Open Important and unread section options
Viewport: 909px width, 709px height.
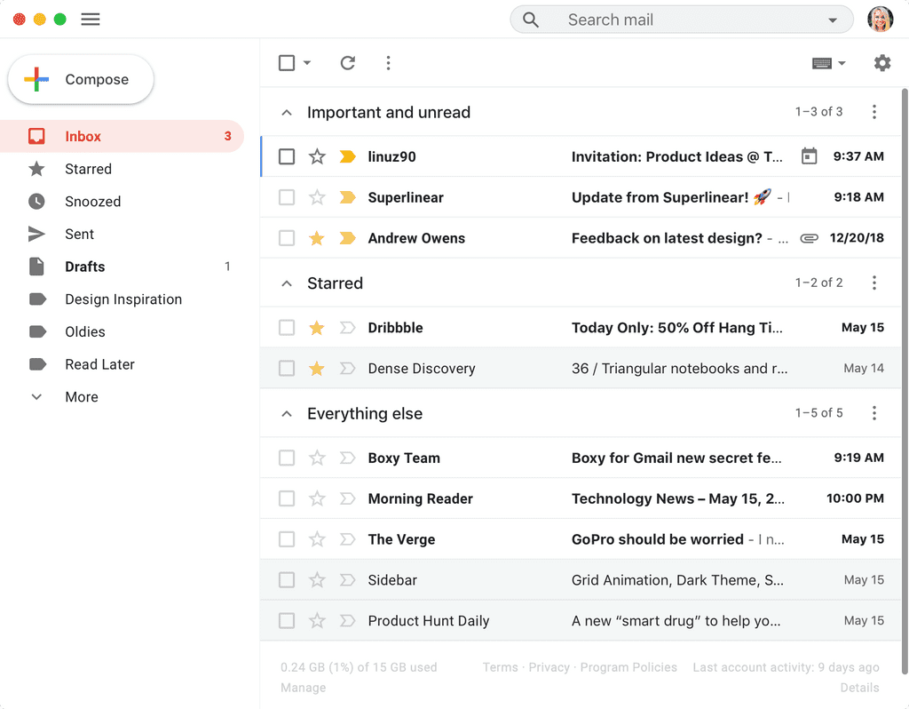874,111
